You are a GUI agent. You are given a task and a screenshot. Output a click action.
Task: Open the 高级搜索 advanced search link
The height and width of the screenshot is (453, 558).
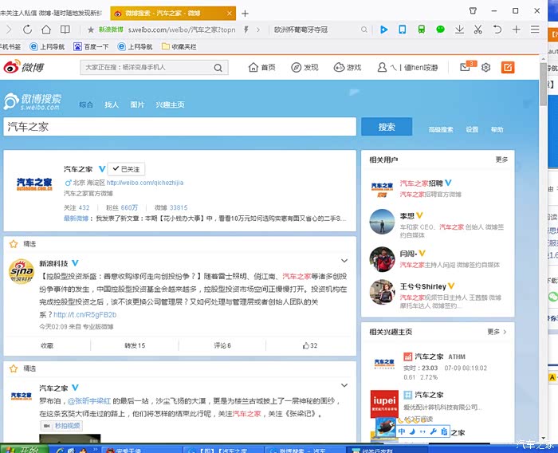pos(441,129)
